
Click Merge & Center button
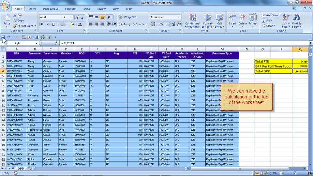[132, 24]
